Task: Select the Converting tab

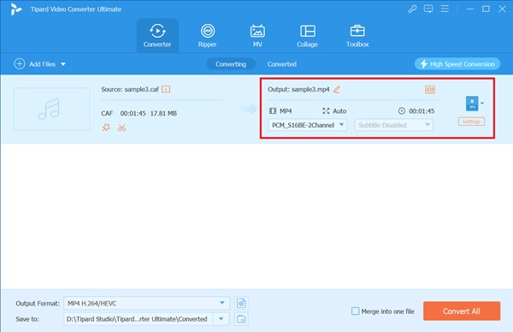Action: 231,64
